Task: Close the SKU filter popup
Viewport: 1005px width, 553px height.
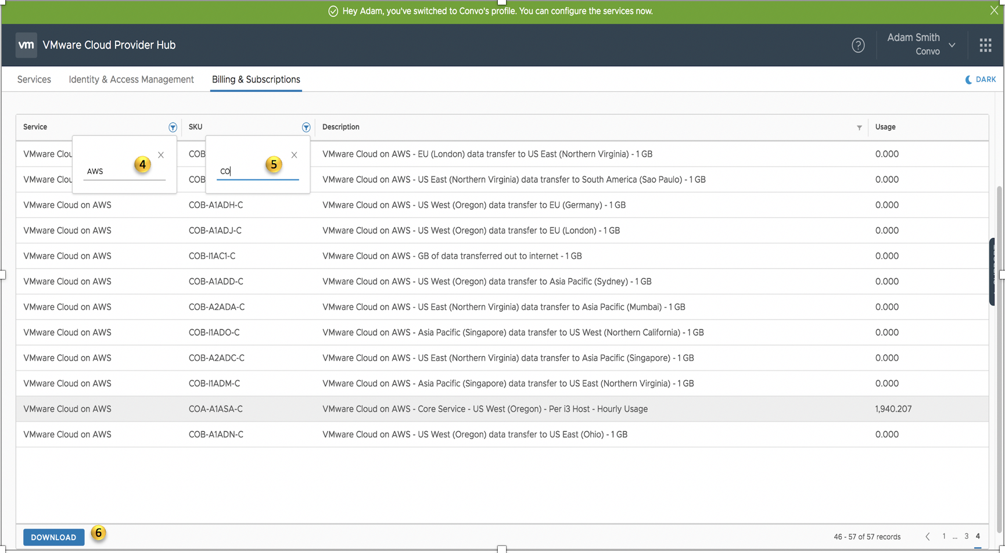Action: pos(294,155)
